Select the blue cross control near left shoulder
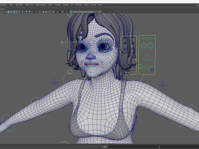This screenshot has width=199, height=149. [x=54, y=82]
